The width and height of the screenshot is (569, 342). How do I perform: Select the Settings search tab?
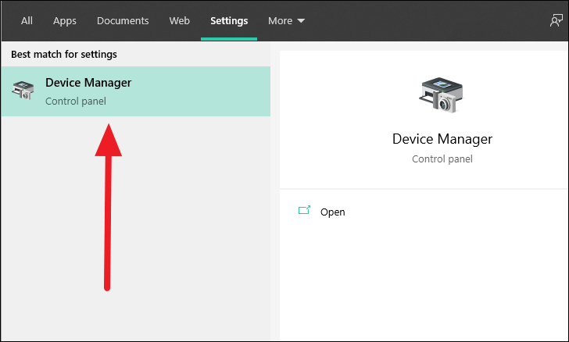(229, 21)
